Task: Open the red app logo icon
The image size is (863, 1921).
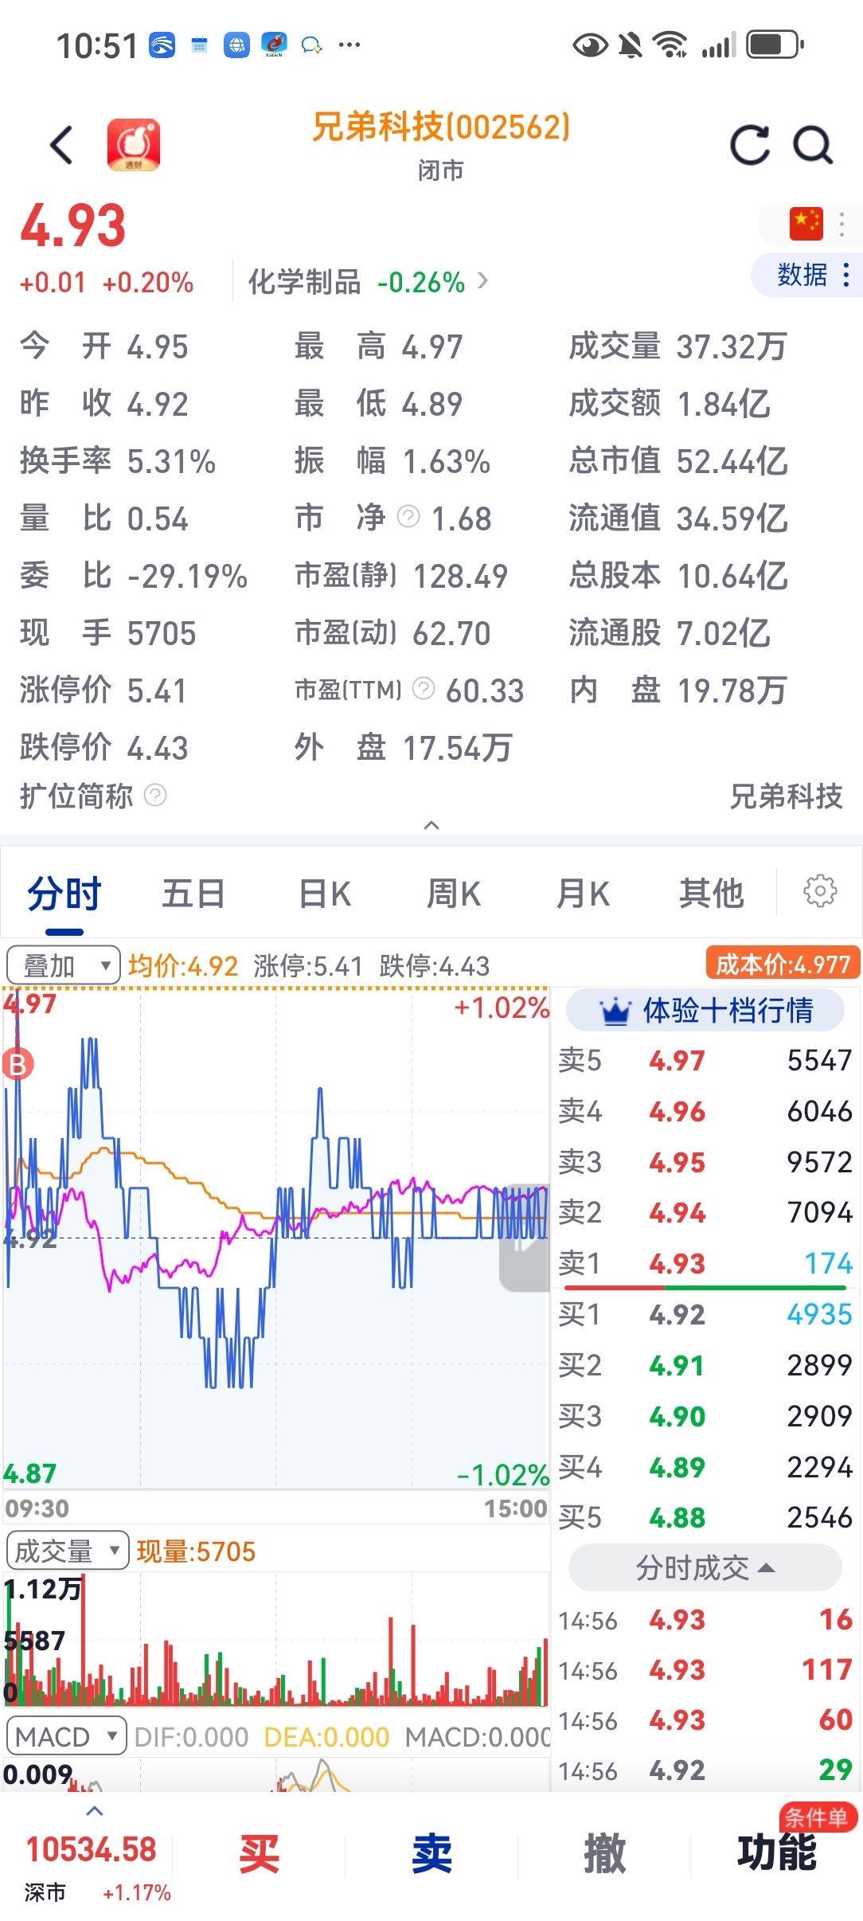Action: [x=134, y=145]
